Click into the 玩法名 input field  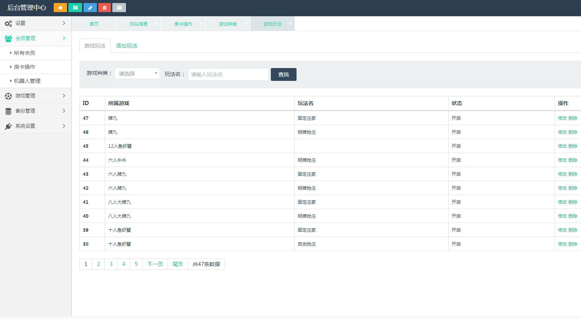[228, 74]
